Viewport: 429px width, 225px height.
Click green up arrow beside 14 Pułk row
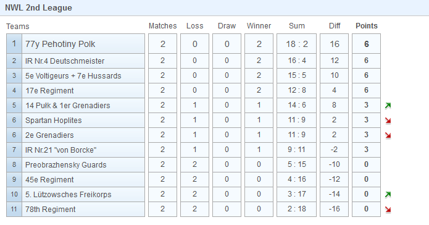[388, 106]
